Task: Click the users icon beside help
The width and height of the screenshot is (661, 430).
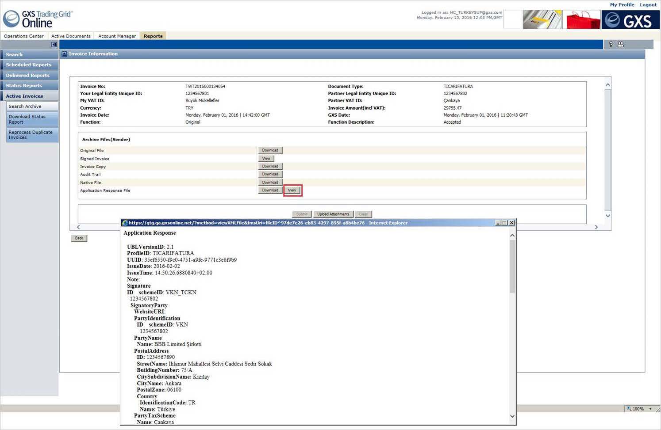Action: point(621,44)
